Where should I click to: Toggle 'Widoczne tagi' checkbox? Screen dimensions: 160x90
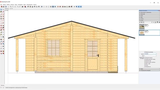(x=145, y=61)
